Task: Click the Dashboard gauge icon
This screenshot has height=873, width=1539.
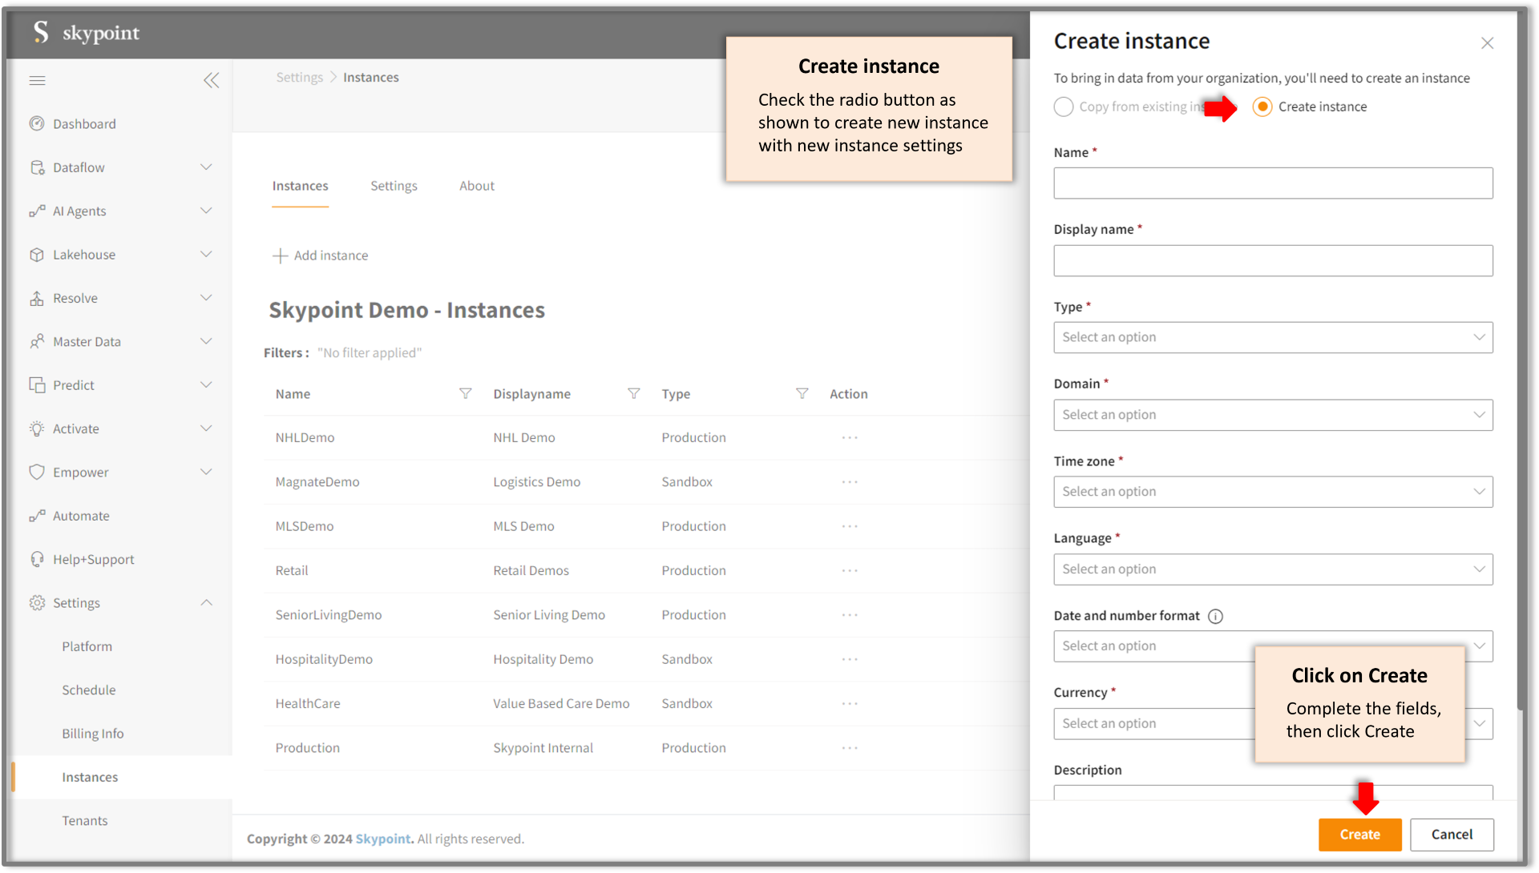Action: (x=37, y=124)
